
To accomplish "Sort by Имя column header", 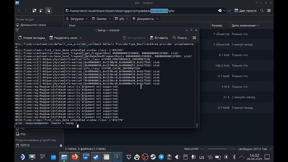I will pyautogui.click(x=72, y=26).
